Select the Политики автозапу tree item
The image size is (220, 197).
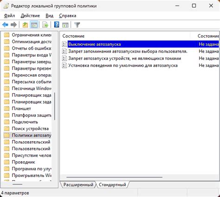coord(32,135)
